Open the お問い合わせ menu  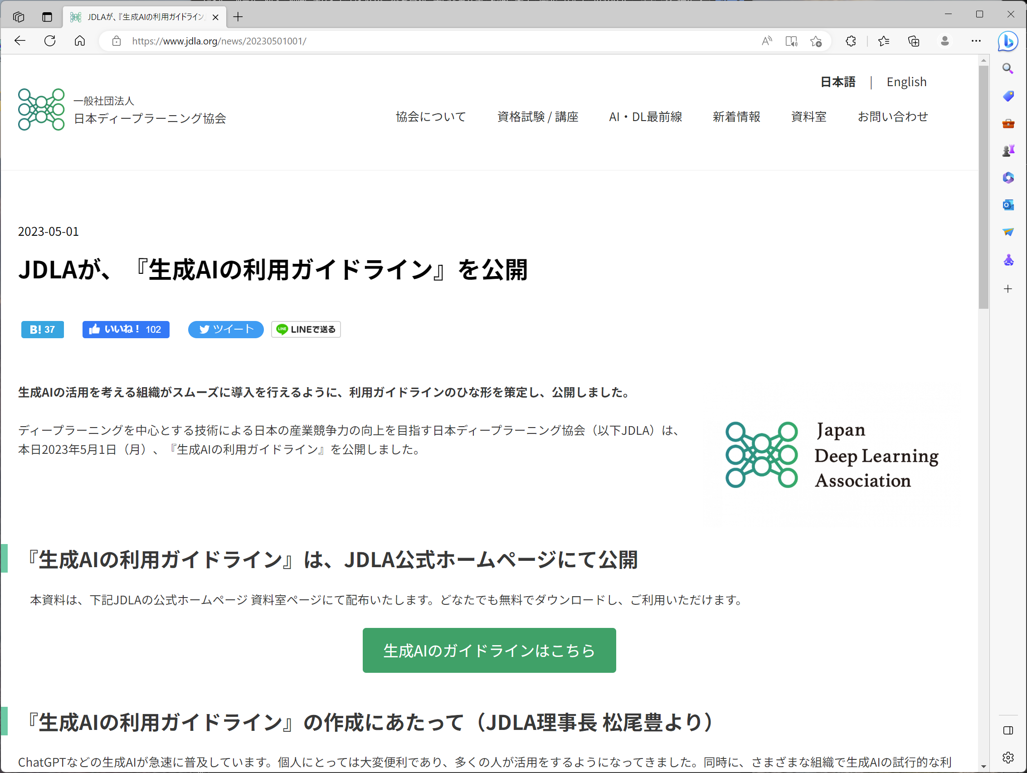coord(892,117)
